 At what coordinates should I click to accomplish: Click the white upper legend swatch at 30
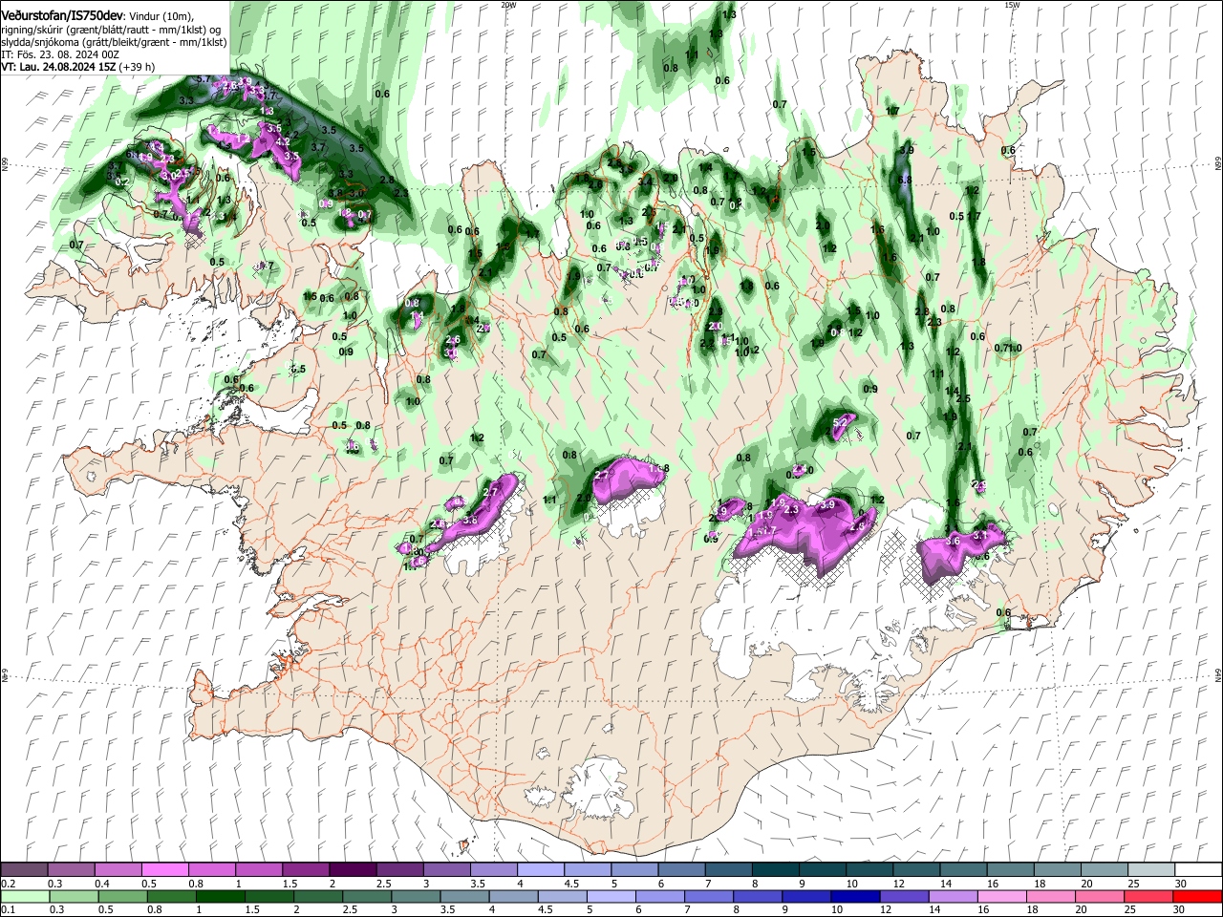1196,870
